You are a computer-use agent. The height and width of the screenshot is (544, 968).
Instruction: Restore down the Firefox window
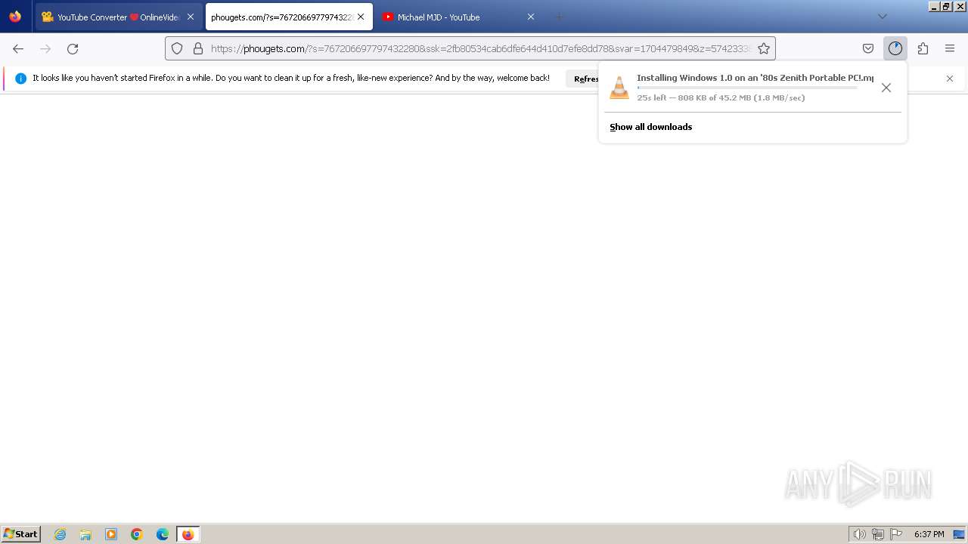coord(947,6)
